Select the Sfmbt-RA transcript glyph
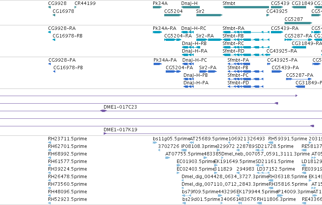The height and width of the screenshot is (205, 322). pos(246,32)
